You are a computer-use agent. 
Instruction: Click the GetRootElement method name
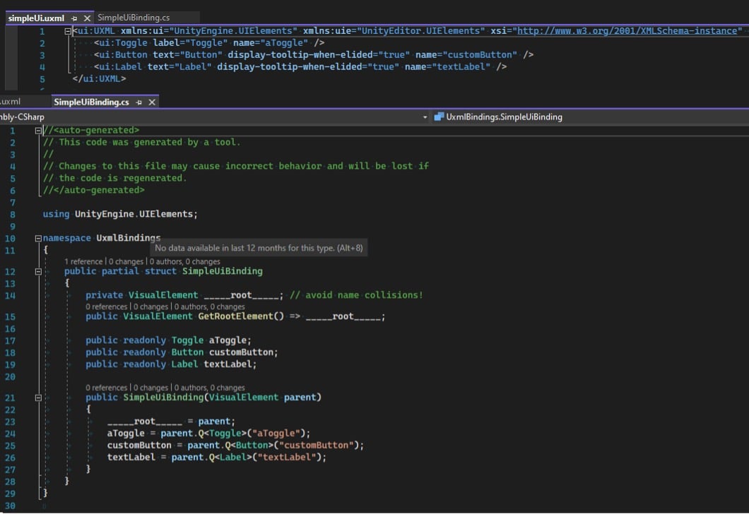coord(235,316)
